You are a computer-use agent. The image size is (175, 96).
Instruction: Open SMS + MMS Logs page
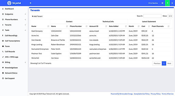(x=12, y=57)
